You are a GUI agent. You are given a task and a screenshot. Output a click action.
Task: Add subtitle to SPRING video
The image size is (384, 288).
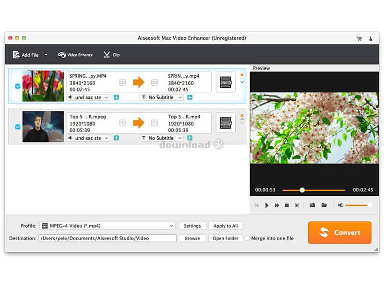click(x=190, y=97)
